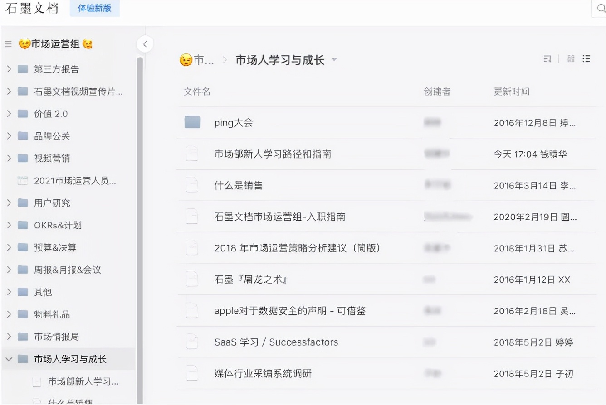Select 市场部新人学习 sub-item in sidebar
The width and height of the screenshot is (606, 405).
click(x=83, y=381)
